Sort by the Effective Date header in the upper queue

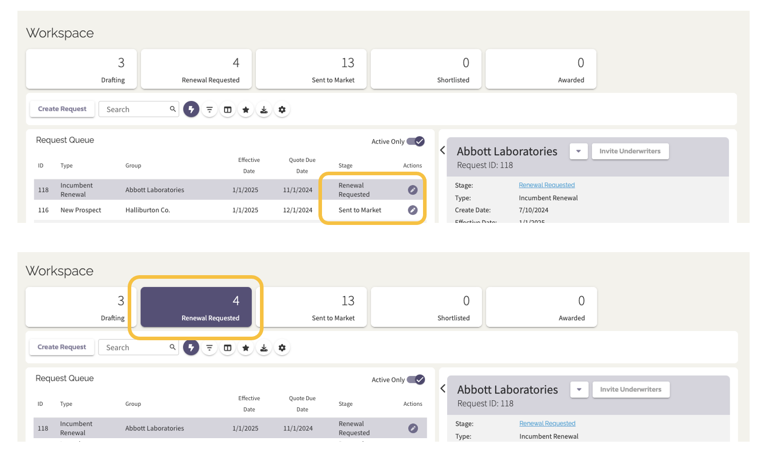tap(249, 166)
